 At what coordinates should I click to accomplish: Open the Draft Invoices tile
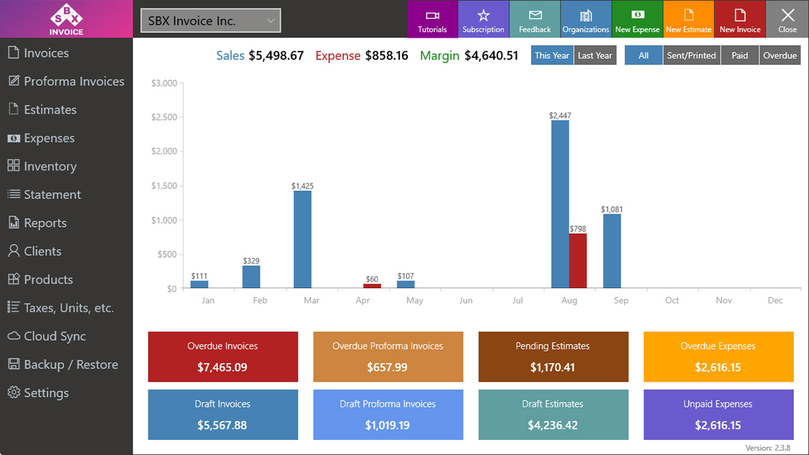pos(223,415)
